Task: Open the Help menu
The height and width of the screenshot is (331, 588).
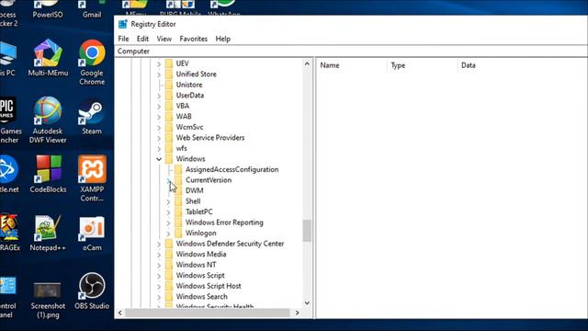Action: pyautogui.click(x=222, y=39)
